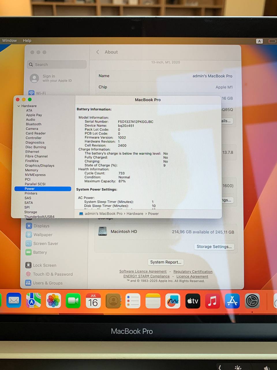
Task: Open Software Licence Agreement link
Action: [x=143, y=271]
